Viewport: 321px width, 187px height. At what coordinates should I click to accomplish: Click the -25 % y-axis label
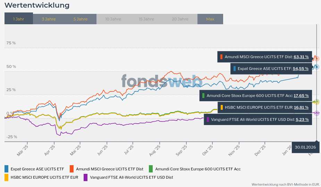click(x=12, y=137)
